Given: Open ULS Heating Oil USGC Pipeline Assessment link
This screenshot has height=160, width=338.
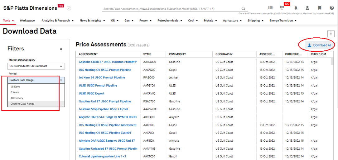Looking at the screenshot, I should (x=108, y=125).
